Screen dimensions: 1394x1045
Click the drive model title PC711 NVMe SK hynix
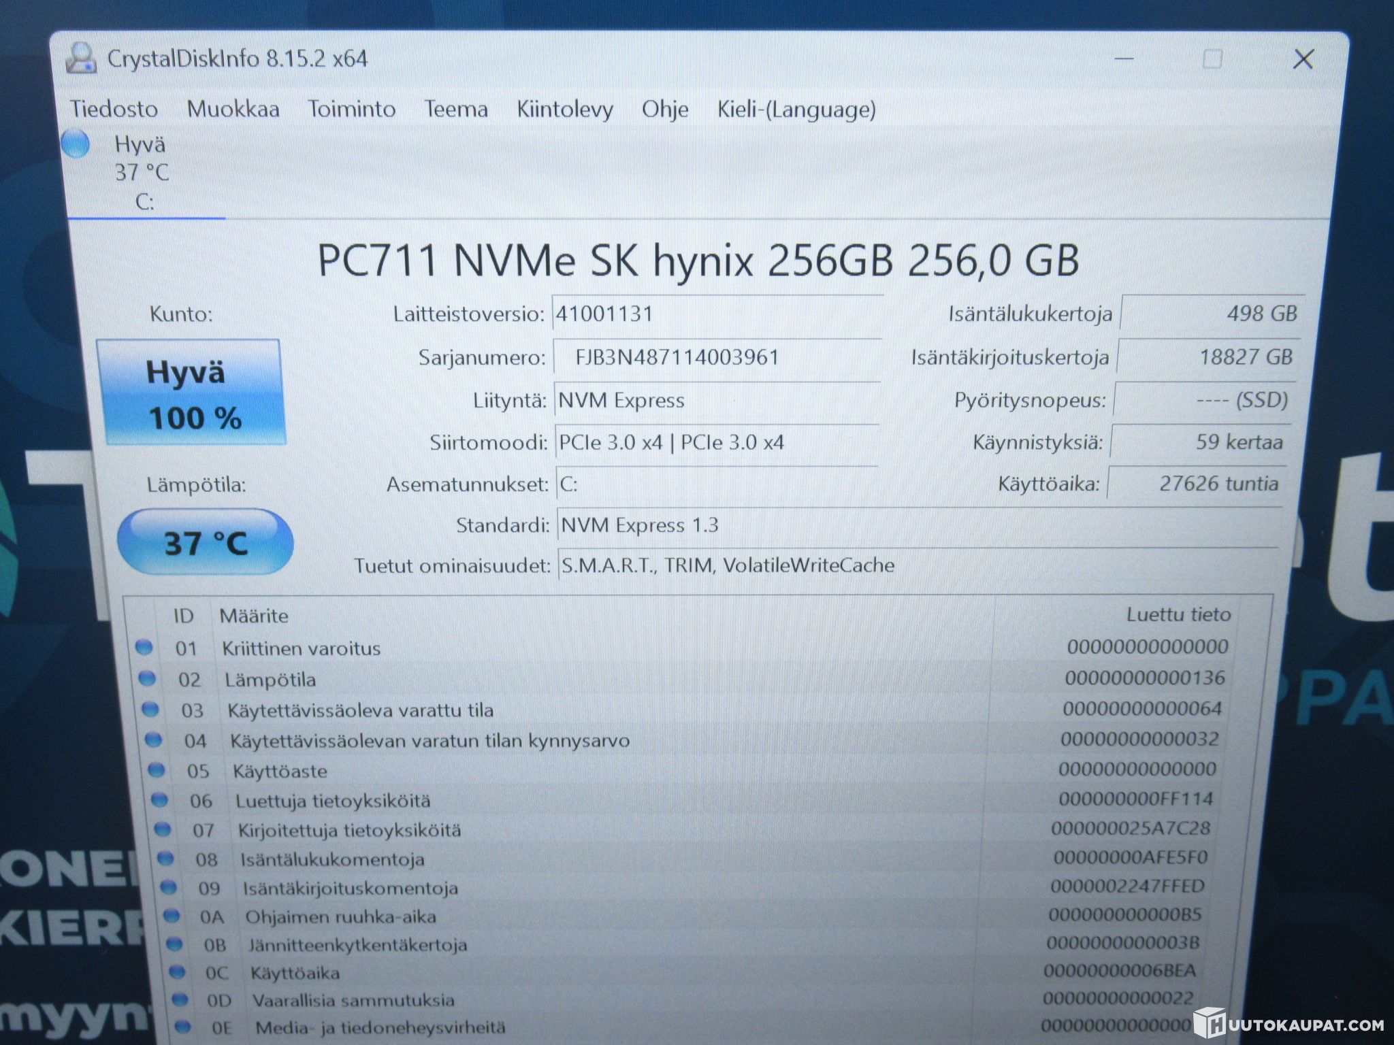[x=698, y=261]
